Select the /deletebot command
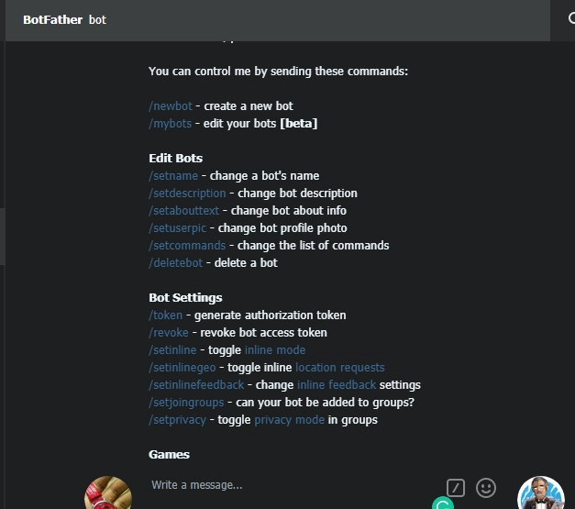Viewport: 575px width, 509px height. (176, 262)
